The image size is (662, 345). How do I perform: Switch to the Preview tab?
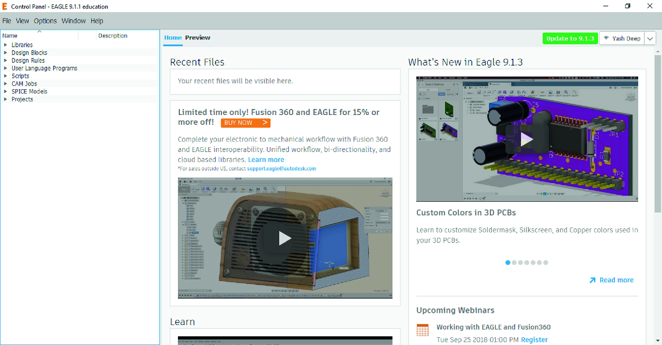pyautogui.click(x=197, y=38)
